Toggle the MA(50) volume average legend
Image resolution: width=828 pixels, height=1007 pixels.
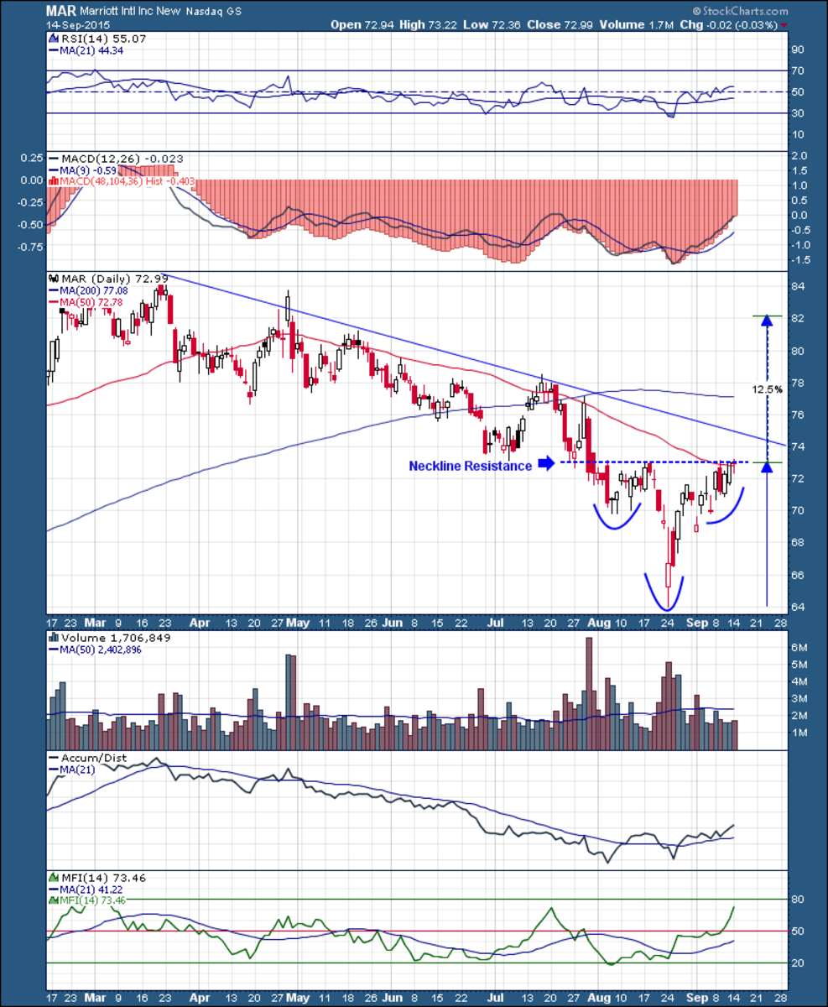(x=52, y=650)
